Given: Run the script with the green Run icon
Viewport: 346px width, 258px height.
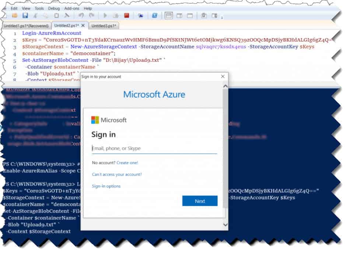Looking at the screenshot, I should [105, 15].
